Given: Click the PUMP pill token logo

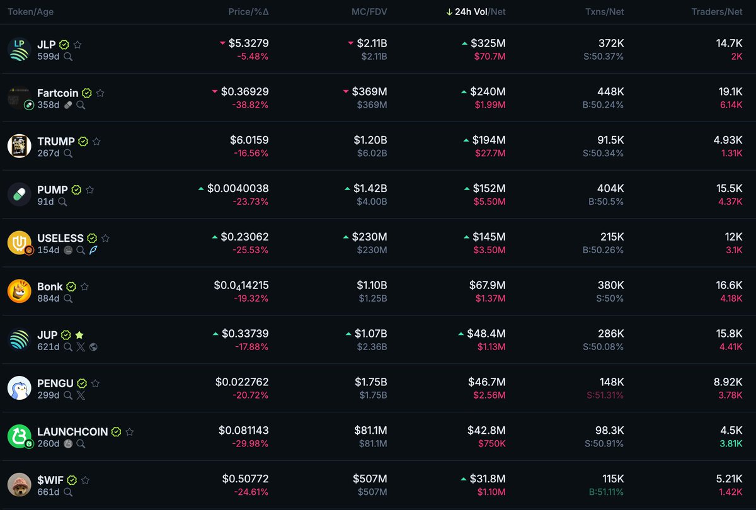Looking at the screenshot, I should pos(19,195).
